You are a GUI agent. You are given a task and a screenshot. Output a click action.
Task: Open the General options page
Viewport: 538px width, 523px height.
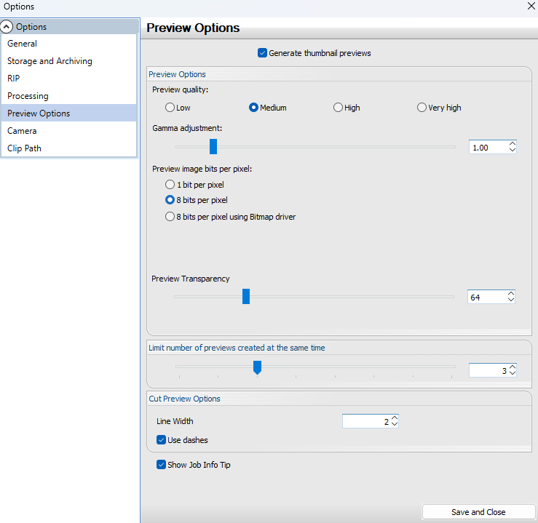tap(69, 44)
